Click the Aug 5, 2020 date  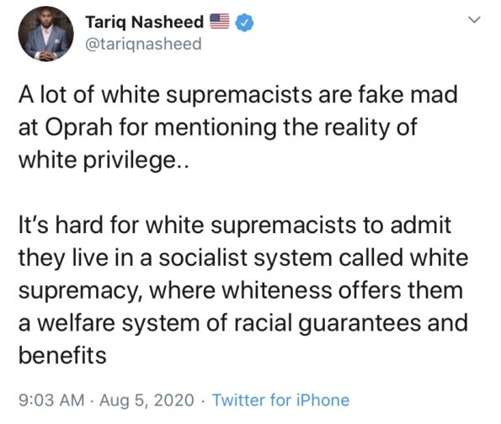pos(147,400)
